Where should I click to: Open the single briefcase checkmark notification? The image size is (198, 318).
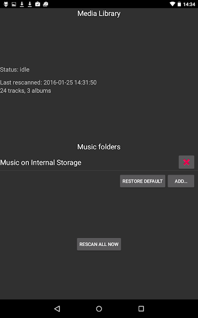(x=37, y=4)
